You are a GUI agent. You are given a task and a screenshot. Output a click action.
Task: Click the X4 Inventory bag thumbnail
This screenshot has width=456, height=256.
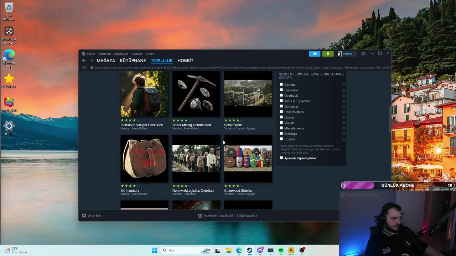pyautogui.click(x=144, y=159)
